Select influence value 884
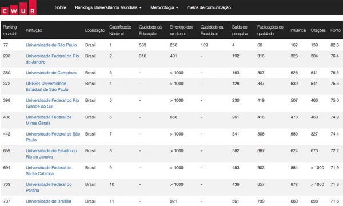 (x=294, y=168)
